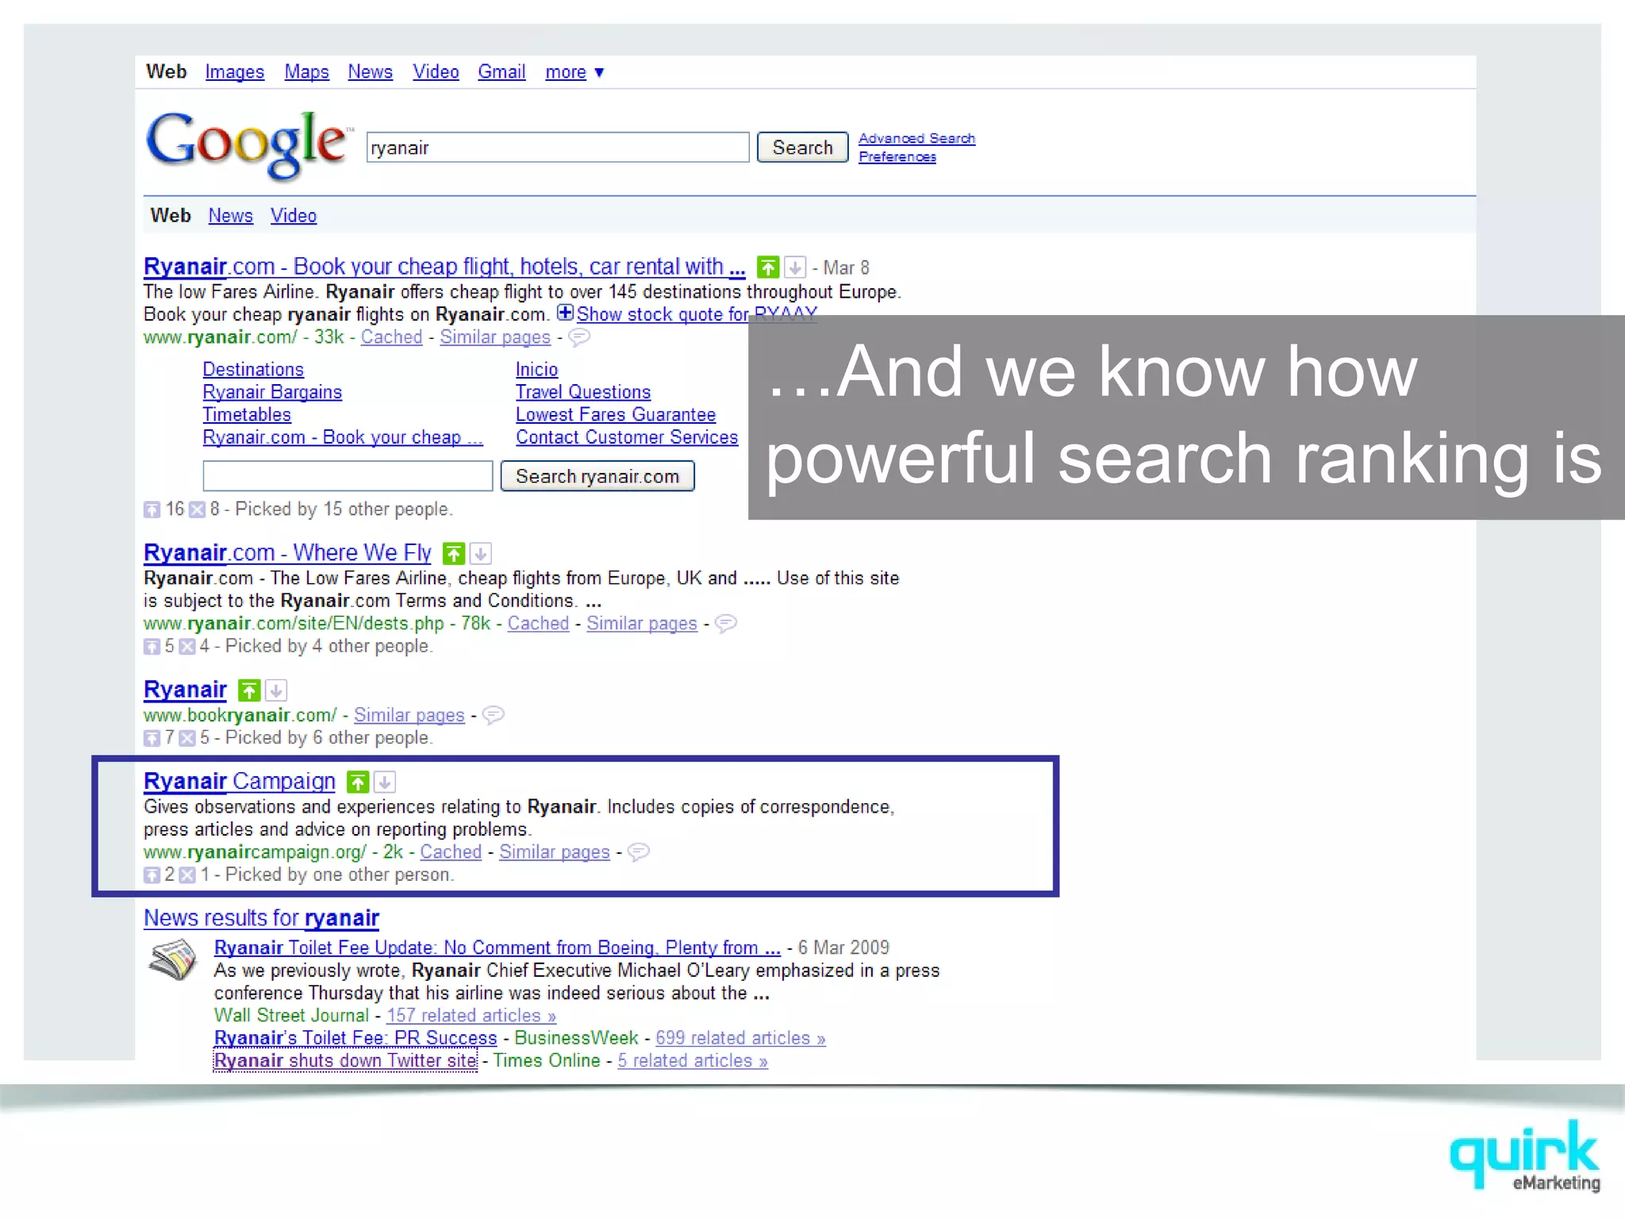Open the Ryanair result title for bookryanair.com

[x=185, y=690]
